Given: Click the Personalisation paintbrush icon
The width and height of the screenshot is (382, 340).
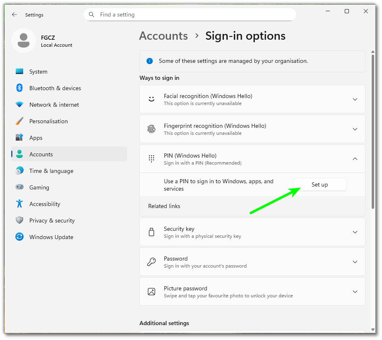Looking at the screenshot, I should 19,121.
